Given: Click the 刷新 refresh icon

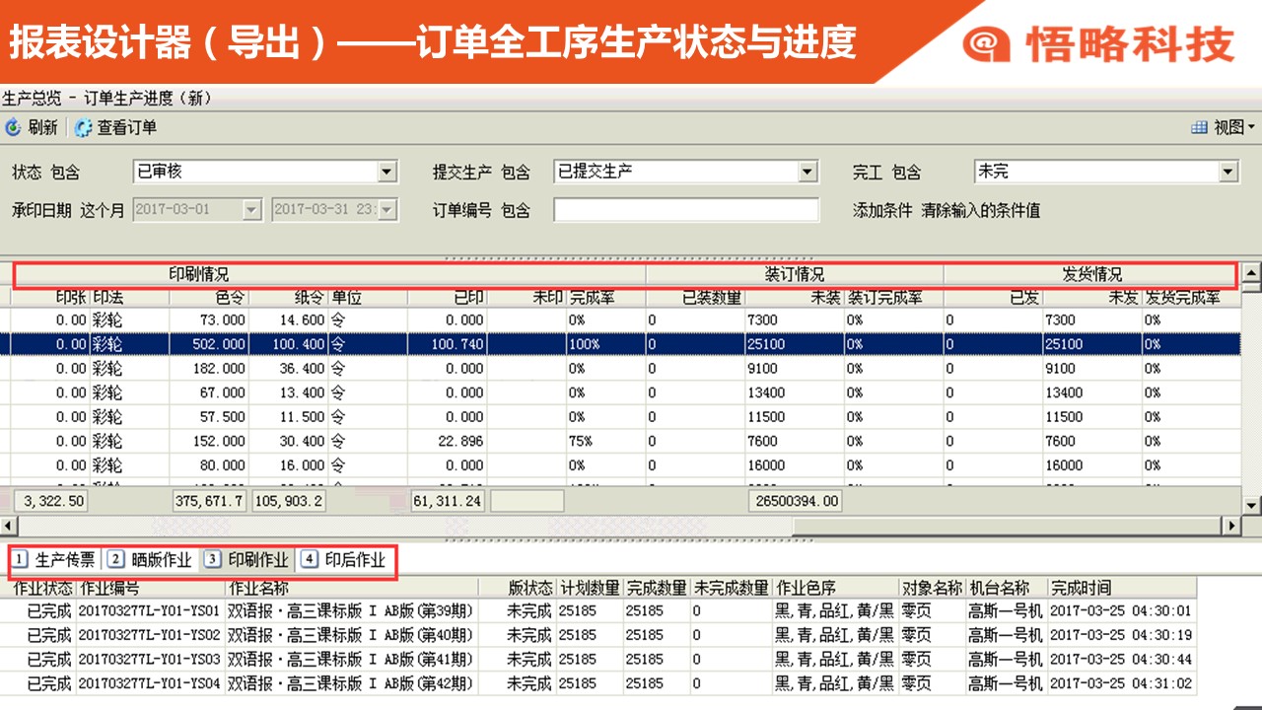Looking at the screenshot, I should [x=13, y=127].
